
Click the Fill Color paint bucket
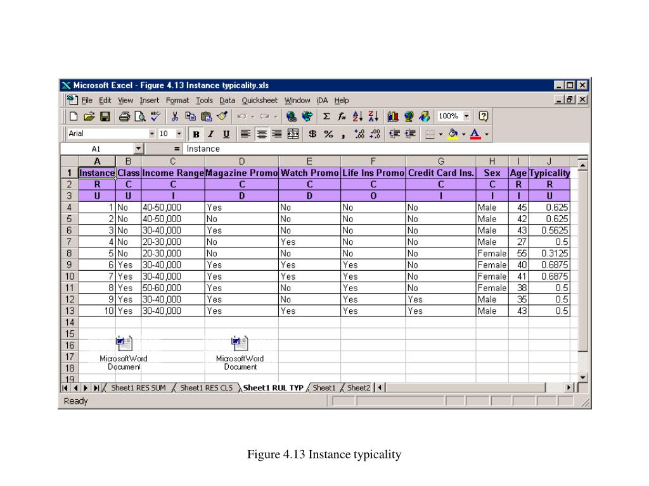click(453, 134)
